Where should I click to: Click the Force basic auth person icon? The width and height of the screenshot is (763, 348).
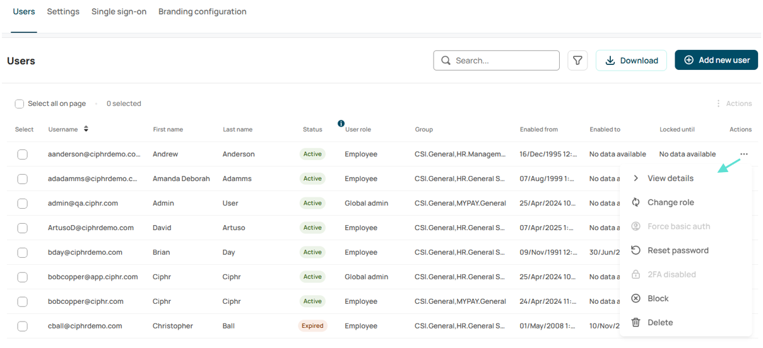[x=636, y=226]
